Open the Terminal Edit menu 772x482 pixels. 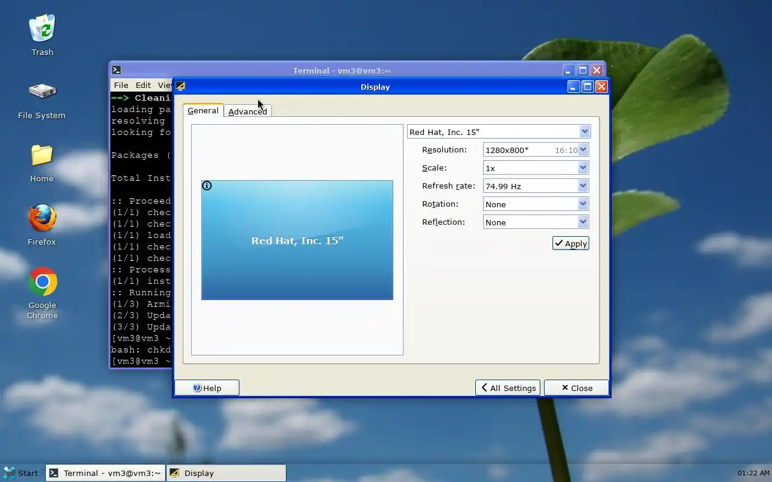[143, 85]
